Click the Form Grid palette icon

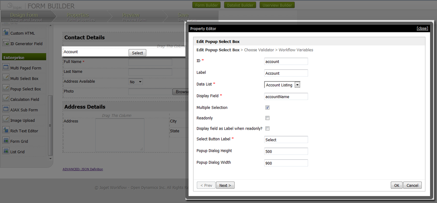click(x=6, y=141)
